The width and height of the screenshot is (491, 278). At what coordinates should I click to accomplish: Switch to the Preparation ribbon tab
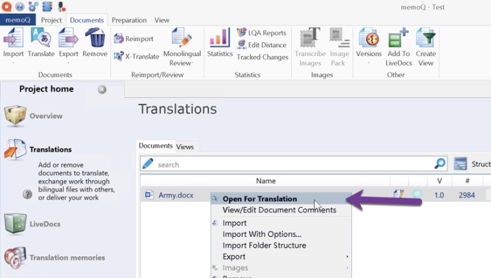pyautogui.click(x=129, y=20)
